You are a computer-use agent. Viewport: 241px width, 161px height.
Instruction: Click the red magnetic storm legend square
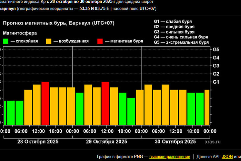pos(100,41)
